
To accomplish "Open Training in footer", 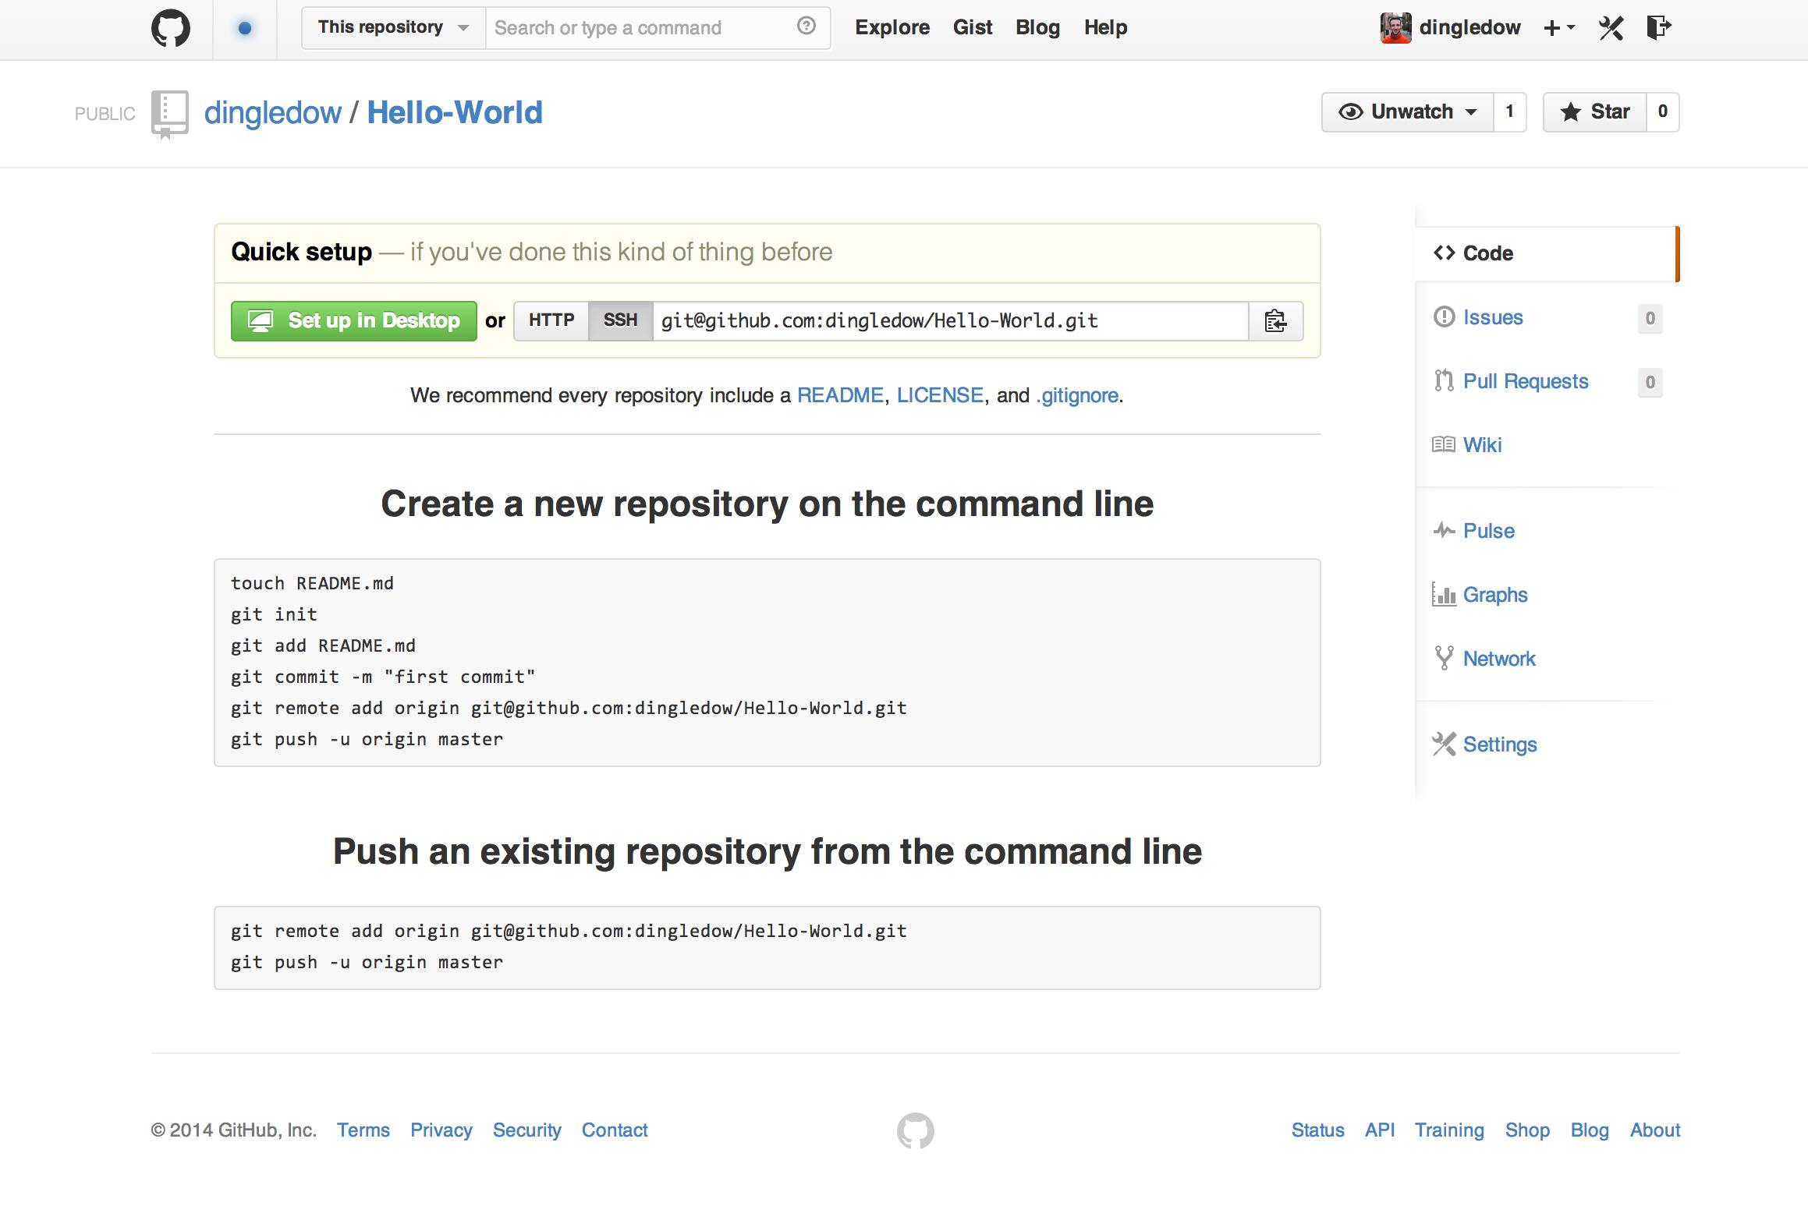I will click(x=1449, y=1130).
